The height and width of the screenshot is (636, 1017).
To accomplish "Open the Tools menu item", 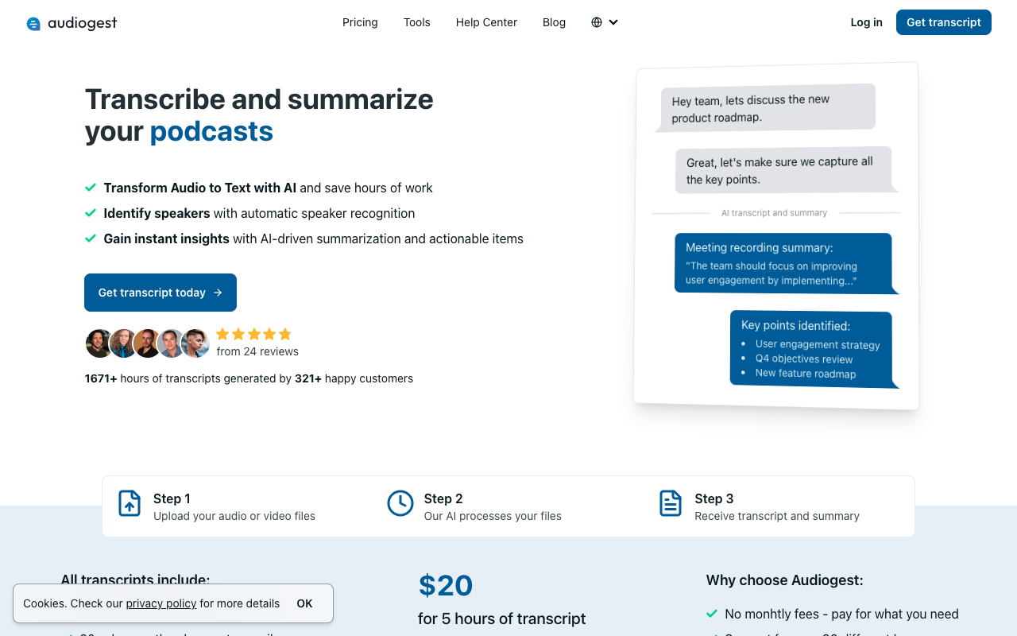I will [x=417, y=22].
